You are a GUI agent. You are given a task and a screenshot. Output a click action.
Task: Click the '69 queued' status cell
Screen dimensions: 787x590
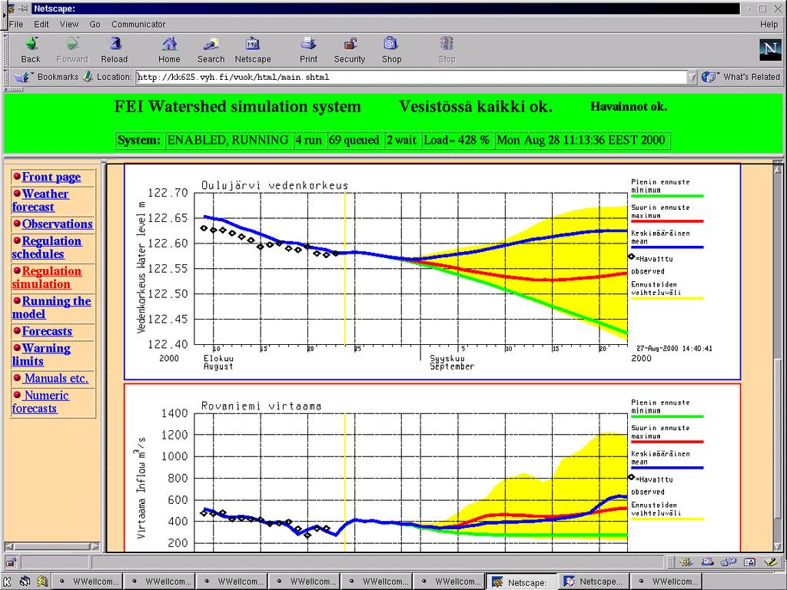tap(354, 140)
